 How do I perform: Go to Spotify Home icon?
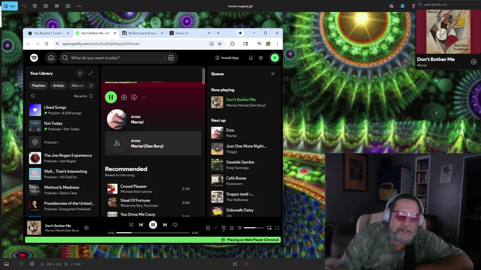51,58
